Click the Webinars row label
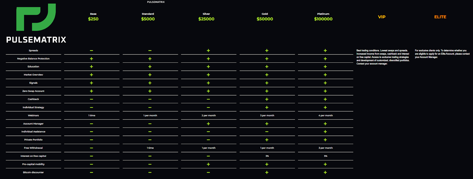473x179 pixels. coord(33,115)
